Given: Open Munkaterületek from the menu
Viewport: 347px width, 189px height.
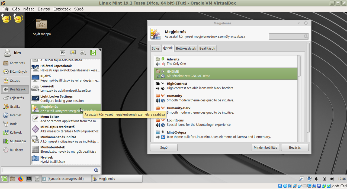Looking at the screenshot, I should [x=66, y=149].
